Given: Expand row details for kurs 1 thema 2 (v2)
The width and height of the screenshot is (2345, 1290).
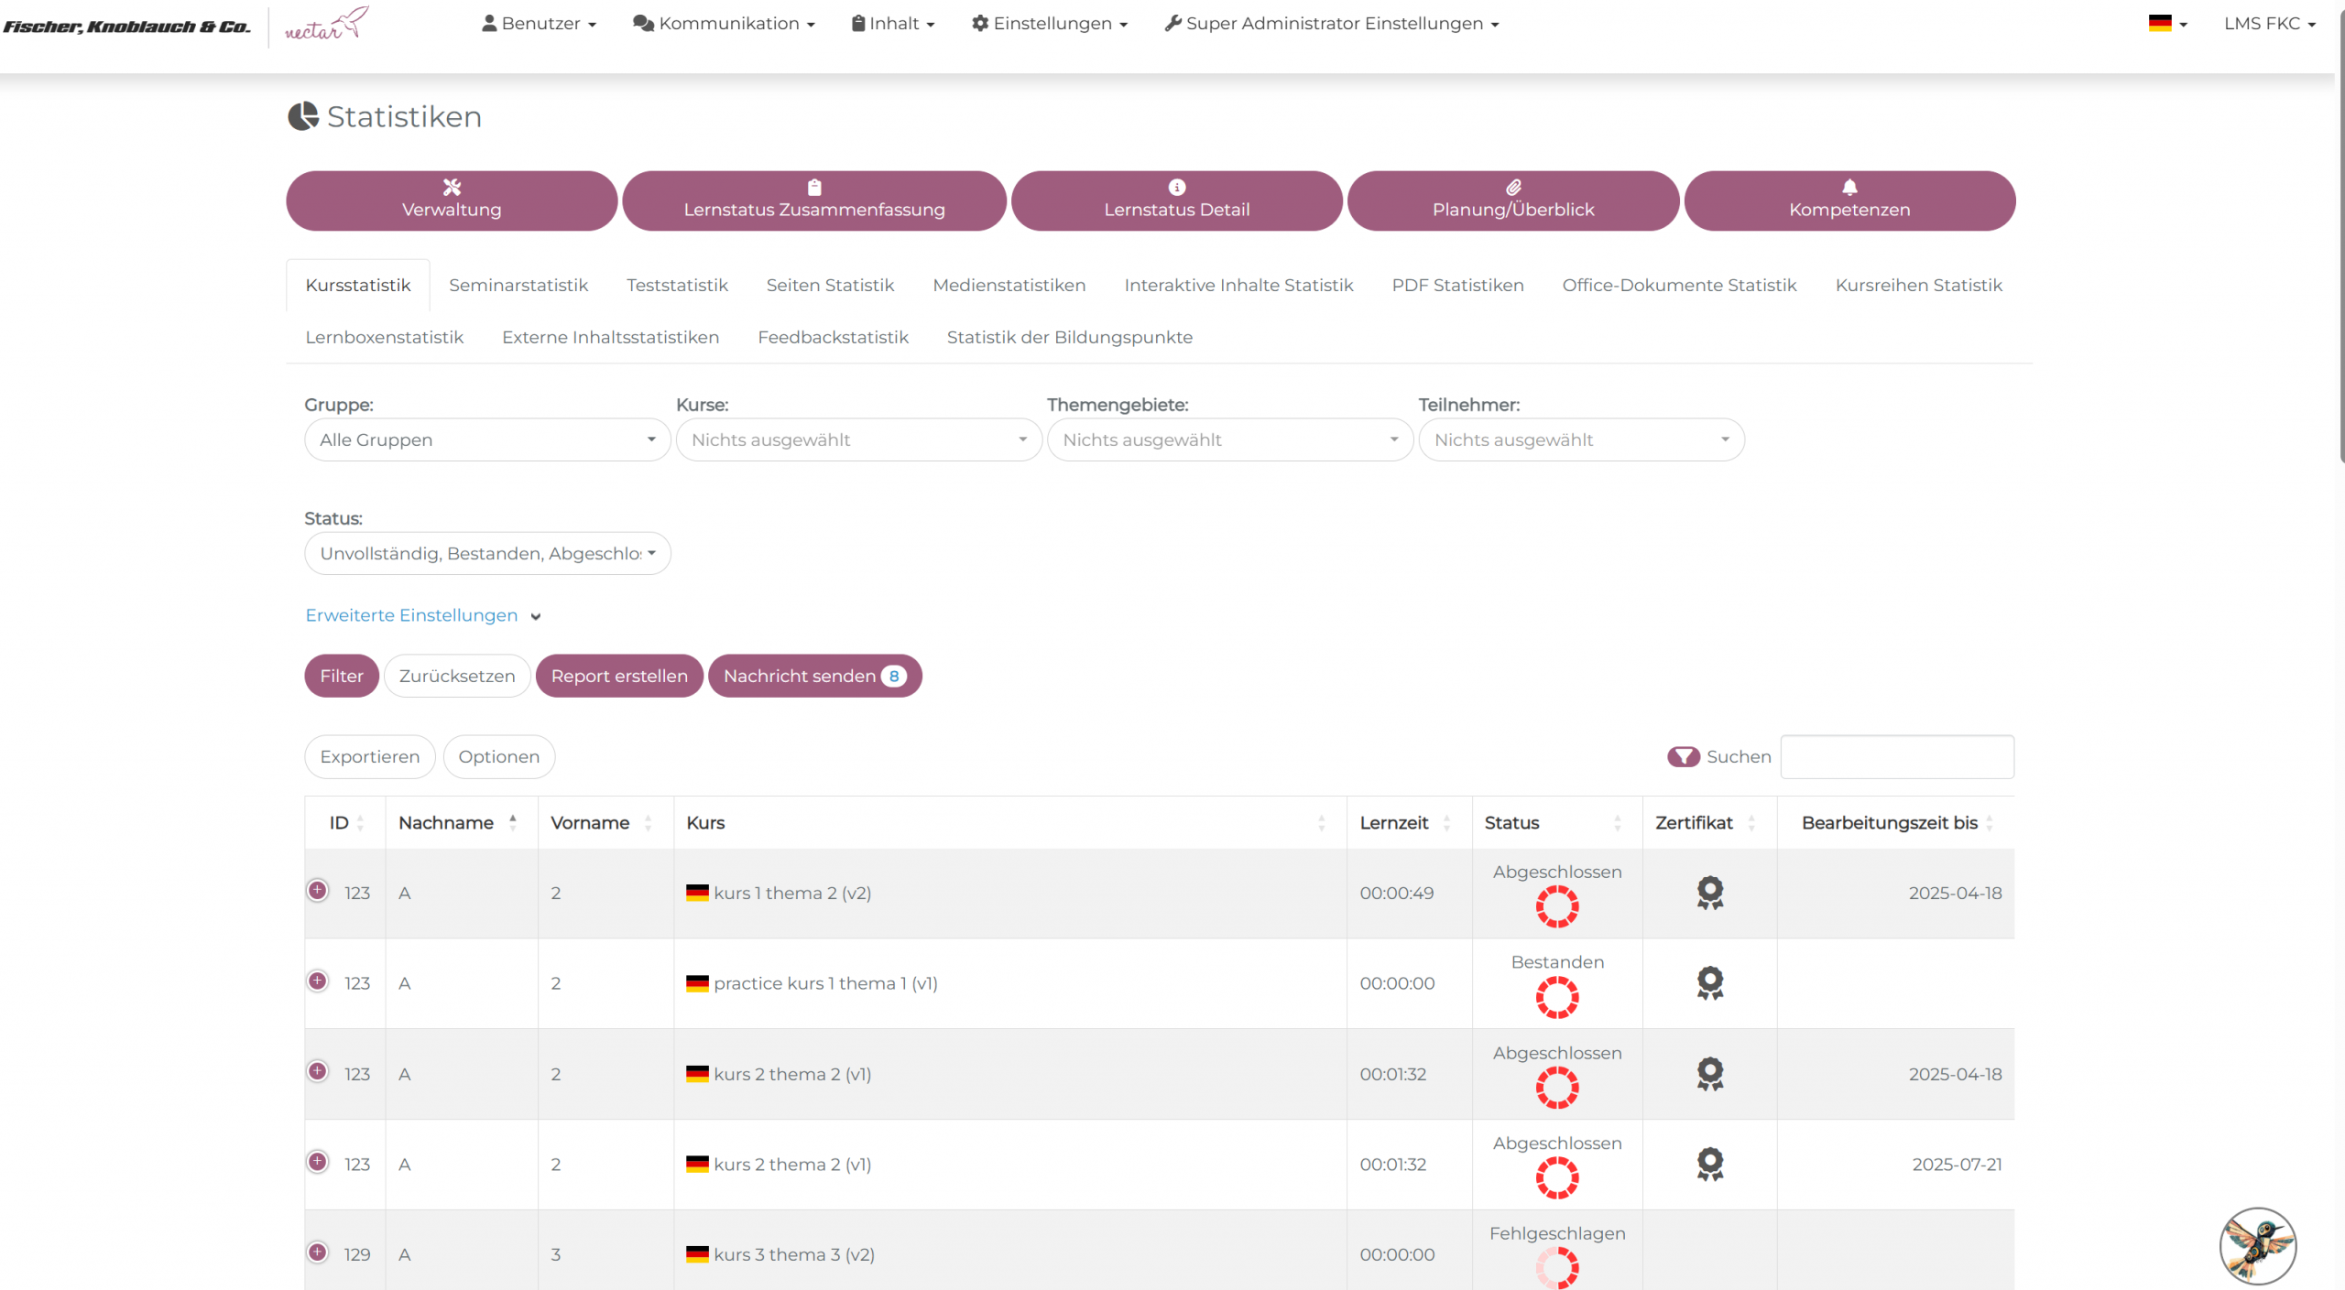Looking at the screenshot, I should 318,890.
